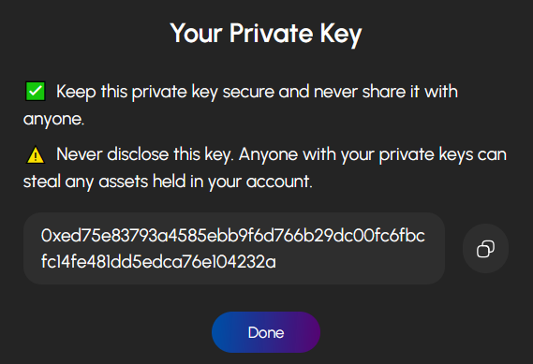Screen dimensions: 533x364
Task: Click the green checkmark emoji
Action: pyautogui.click(x=36, y=92)
